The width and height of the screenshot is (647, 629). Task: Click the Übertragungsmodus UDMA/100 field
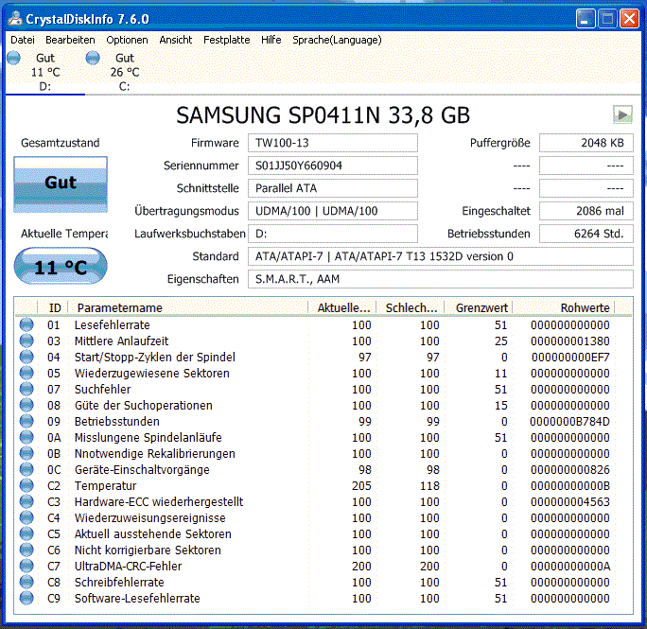[333, 211]
